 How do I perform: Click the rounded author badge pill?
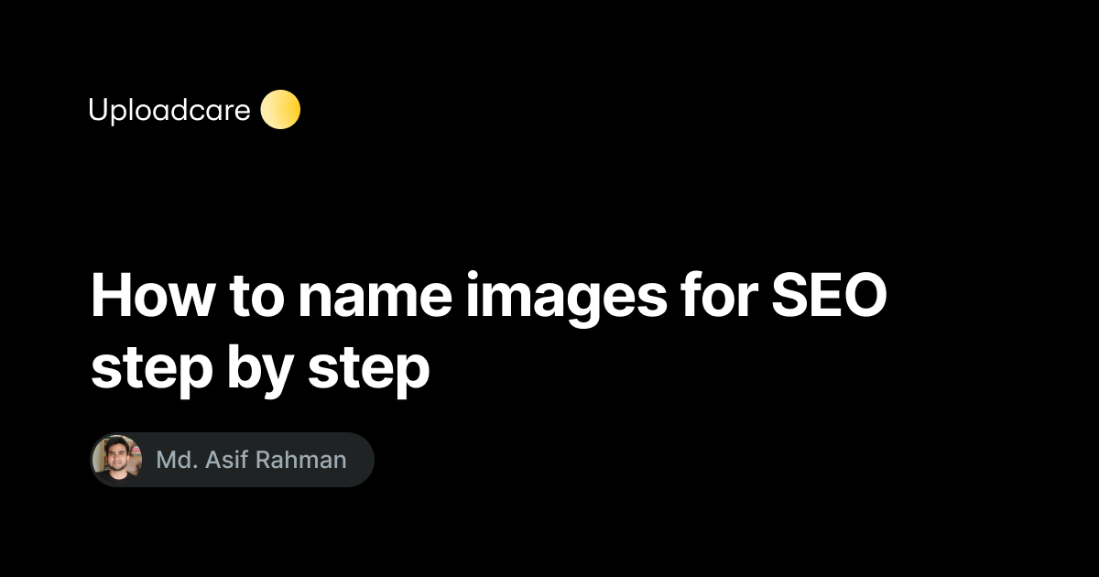click(x=233, y=460)
